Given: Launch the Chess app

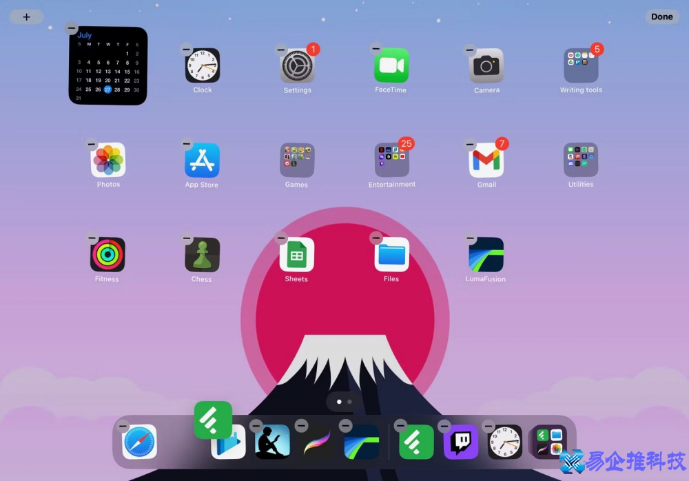Looking at the screenshot, I should tap(201, 255).
